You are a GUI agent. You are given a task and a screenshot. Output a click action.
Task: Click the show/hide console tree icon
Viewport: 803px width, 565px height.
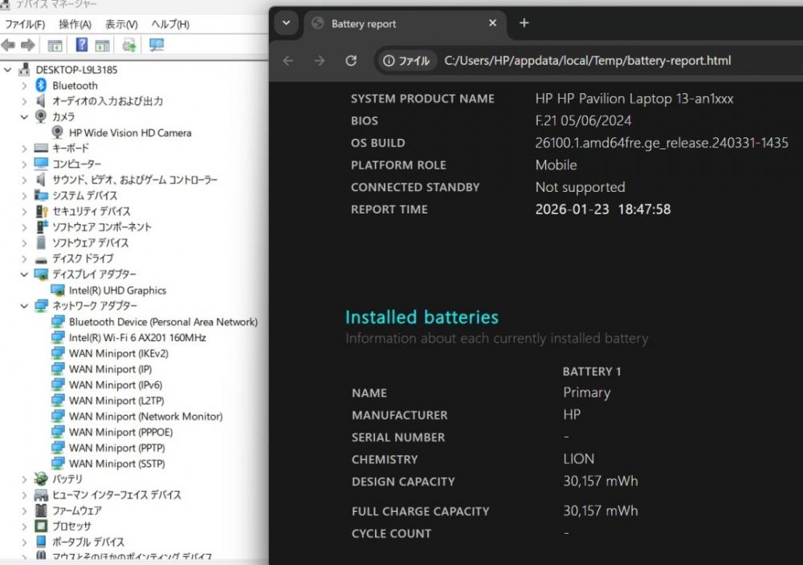click(55, 45)
